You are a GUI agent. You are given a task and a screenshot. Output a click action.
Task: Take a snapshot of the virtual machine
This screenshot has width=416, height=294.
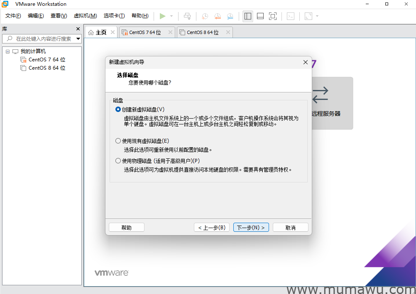204,16
